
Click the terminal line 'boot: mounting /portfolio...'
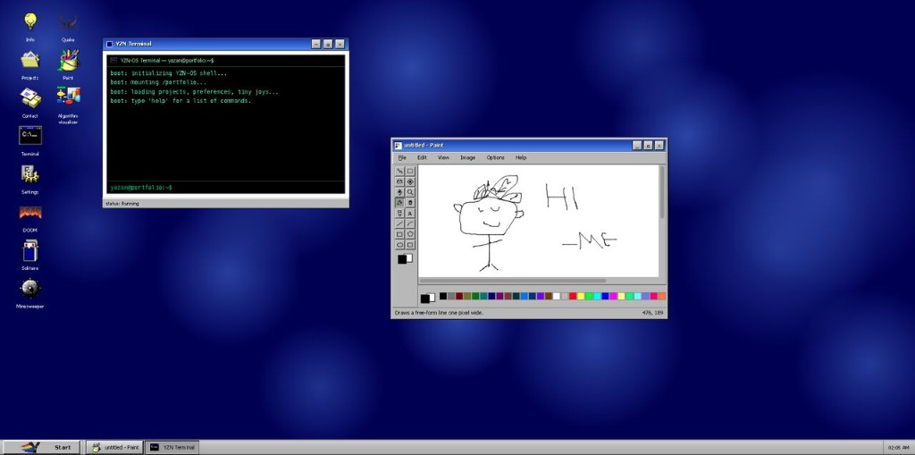pos(158,82)
